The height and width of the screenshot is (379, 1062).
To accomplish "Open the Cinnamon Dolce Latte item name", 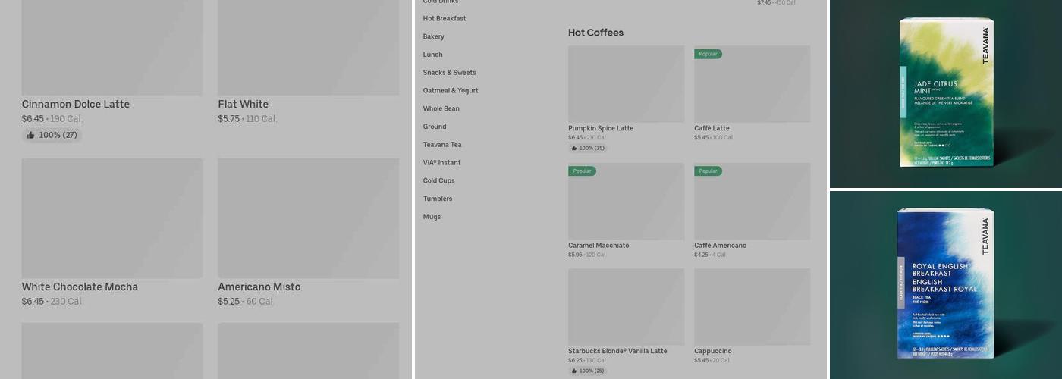I will point(76,104).
